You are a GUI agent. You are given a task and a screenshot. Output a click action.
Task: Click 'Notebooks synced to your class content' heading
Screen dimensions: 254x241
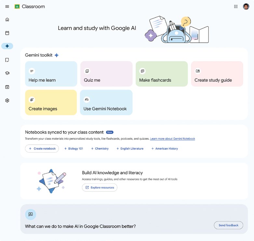64,132
